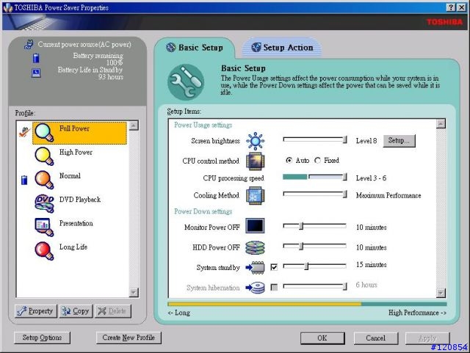
Task: Switch to the Basic Setup tab
Action: coord(195,48)
